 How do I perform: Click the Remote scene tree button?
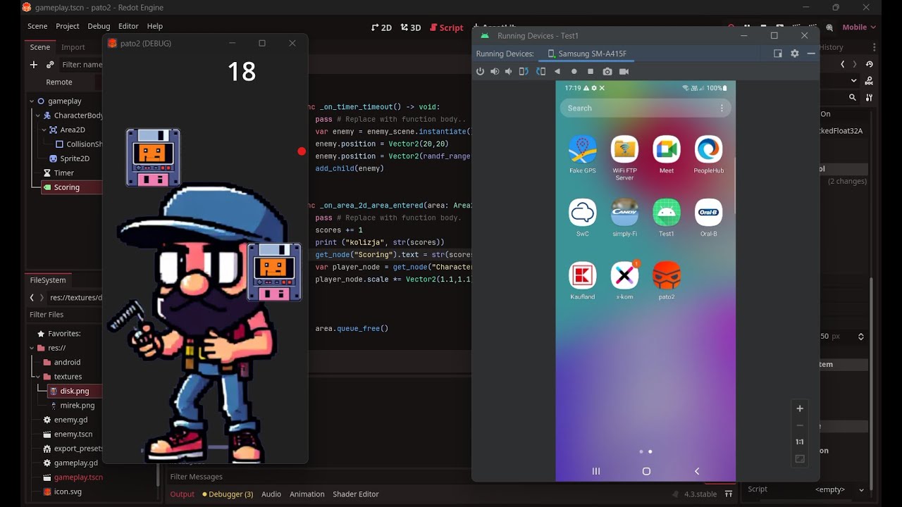pos(59,82)
